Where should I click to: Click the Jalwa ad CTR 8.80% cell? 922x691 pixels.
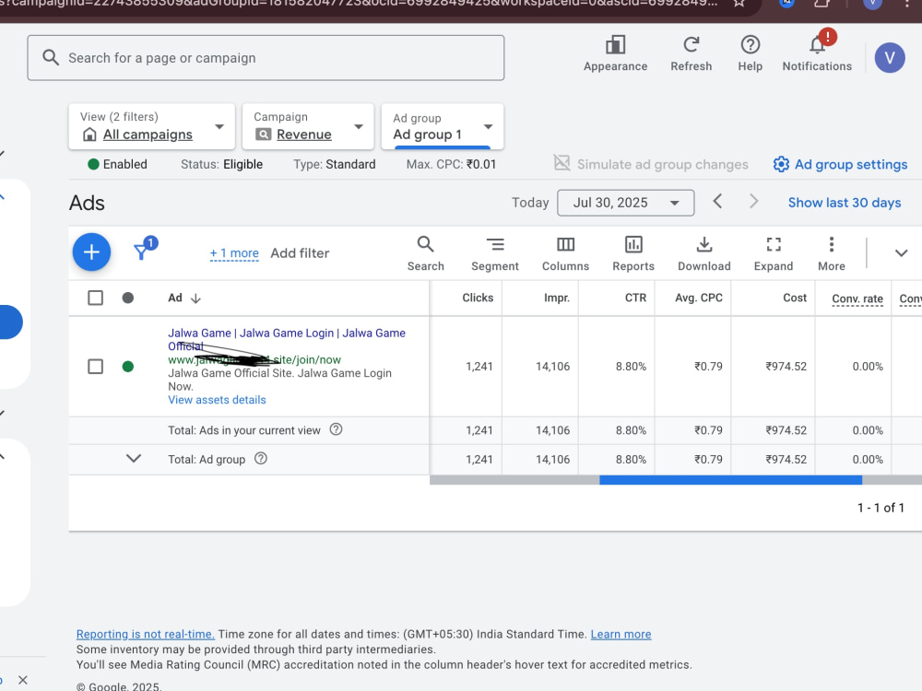(x=631, y=367)
